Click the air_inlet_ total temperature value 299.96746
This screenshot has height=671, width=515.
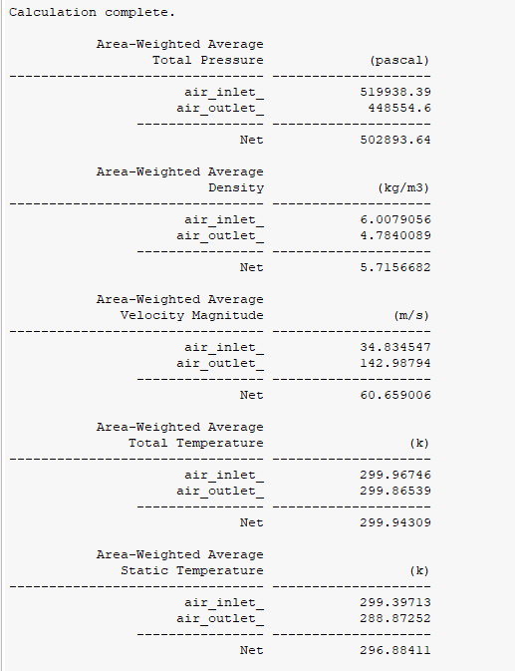click(x=395, y=475)
